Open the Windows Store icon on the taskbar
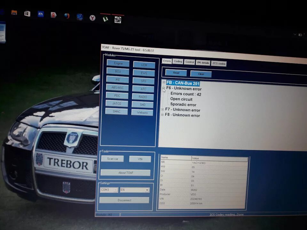 coord(27,13)
